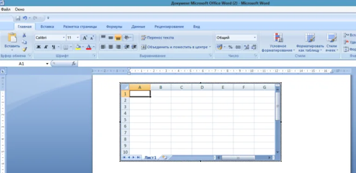356x173 pixels.
Task: Click the embedded sheet's horizontal scrollbar thumb
Action: pos(238,157)
